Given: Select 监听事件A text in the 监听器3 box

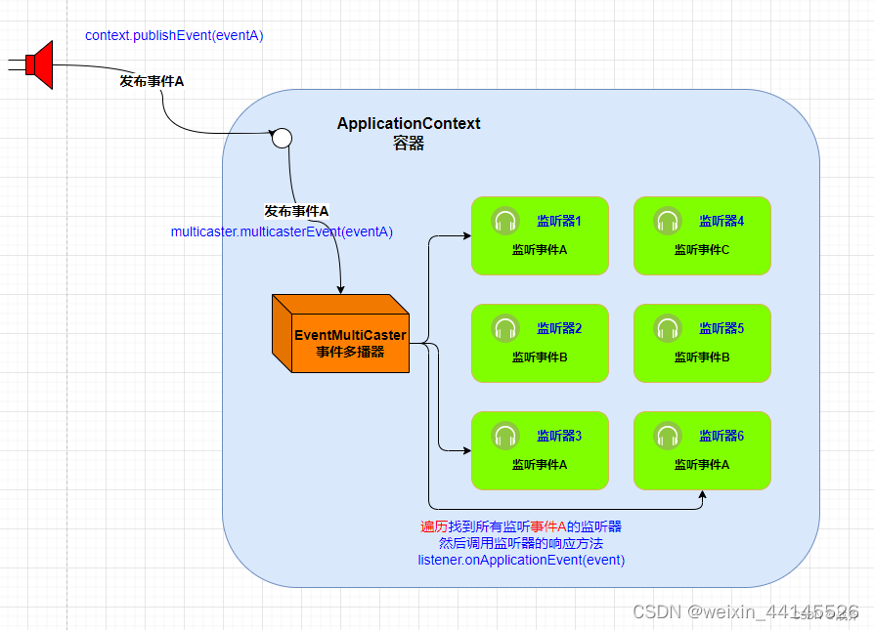Looking at the screenshot, I should click(540, 465).
